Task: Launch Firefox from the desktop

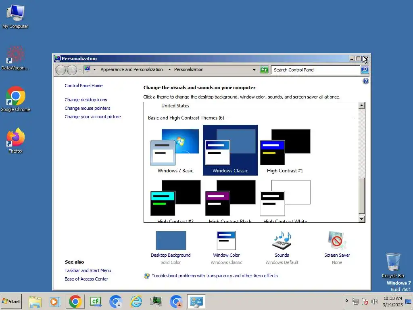Action: pos(15,140)
